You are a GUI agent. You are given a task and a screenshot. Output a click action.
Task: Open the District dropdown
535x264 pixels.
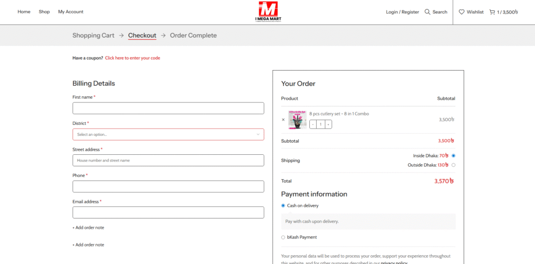coord(168,134)
